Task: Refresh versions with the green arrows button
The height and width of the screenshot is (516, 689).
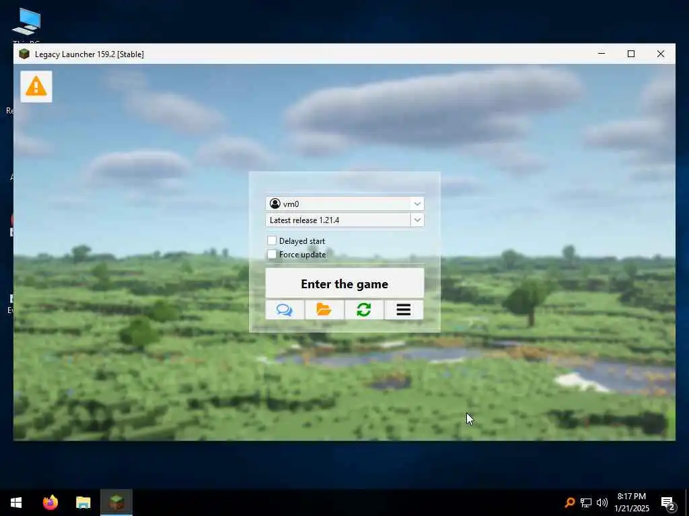Action: [364, 310]
